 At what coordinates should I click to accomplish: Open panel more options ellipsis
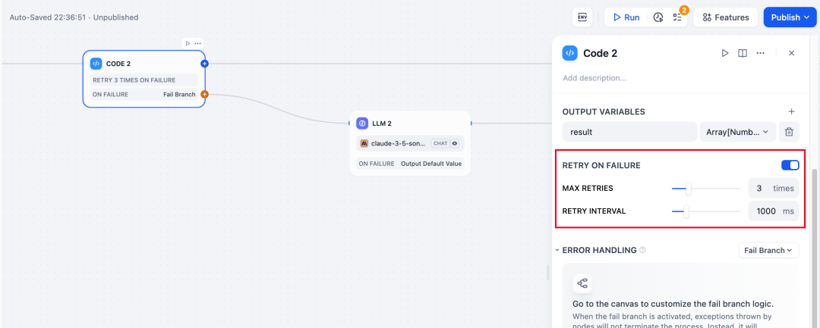pyautogui.click(x=760, y=53)
